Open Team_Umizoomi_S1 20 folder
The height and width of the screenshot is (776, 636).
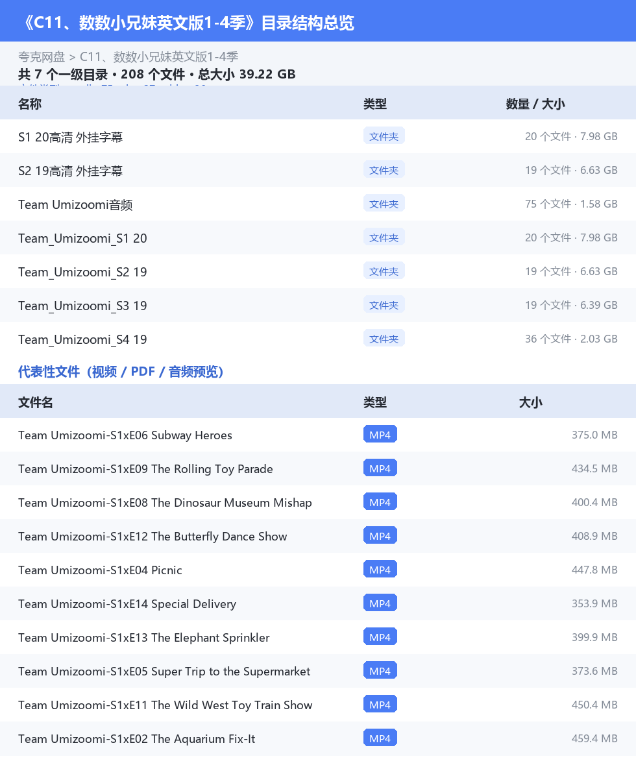click(318, 238)
